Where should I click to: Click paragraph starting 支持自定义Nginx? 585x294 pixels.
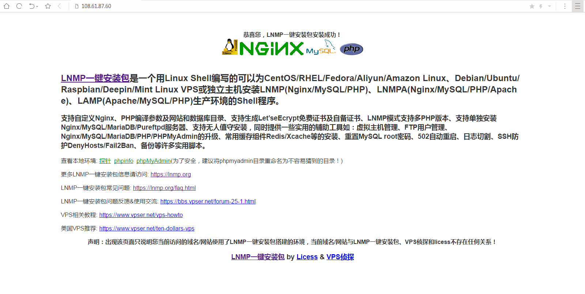[290, 132]
